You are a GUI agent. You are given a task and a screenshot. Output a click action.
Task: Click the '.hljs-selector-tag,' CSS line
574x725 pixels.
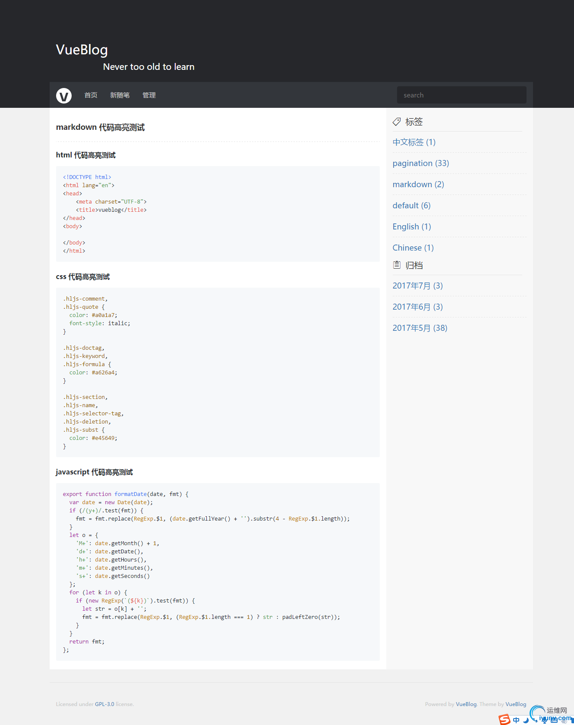[x=93, y=414]
